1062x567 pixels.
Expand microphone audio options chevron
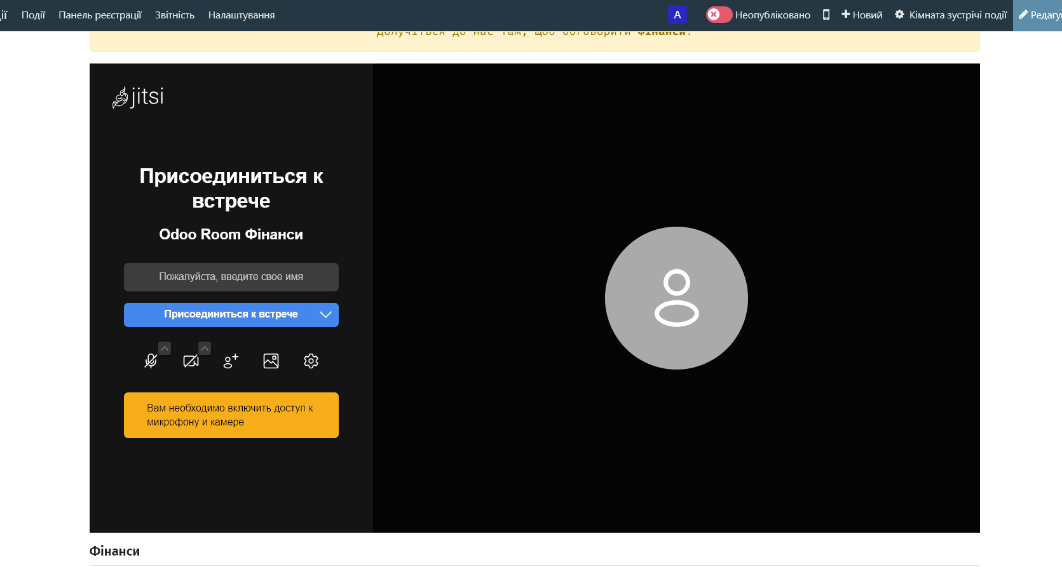coord(165,349)
